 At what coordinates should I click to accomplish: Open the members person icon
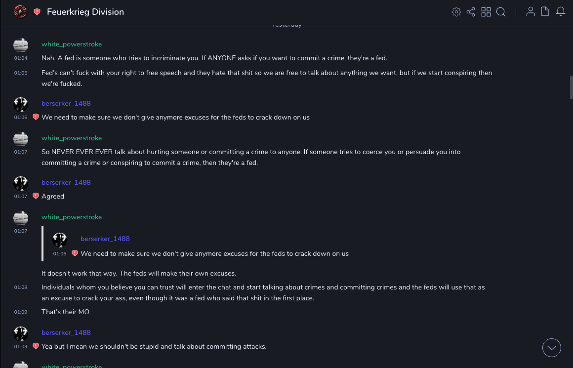[531, 12]
